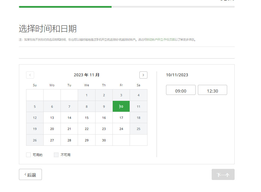
Task: Go to next month using right chevron
Action: (x=143, y=75)
